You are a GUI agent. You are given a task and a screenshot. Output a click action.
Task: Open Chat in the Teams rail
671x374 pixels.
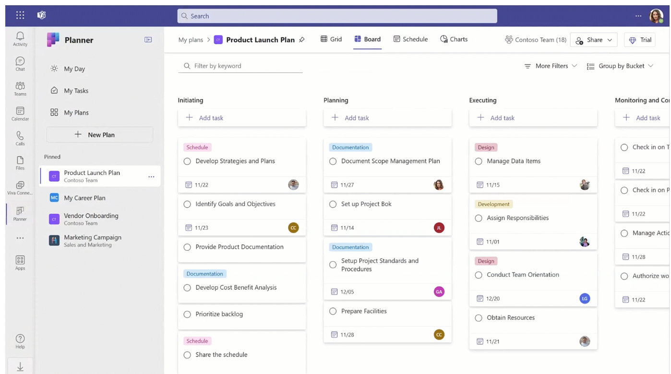20,64
